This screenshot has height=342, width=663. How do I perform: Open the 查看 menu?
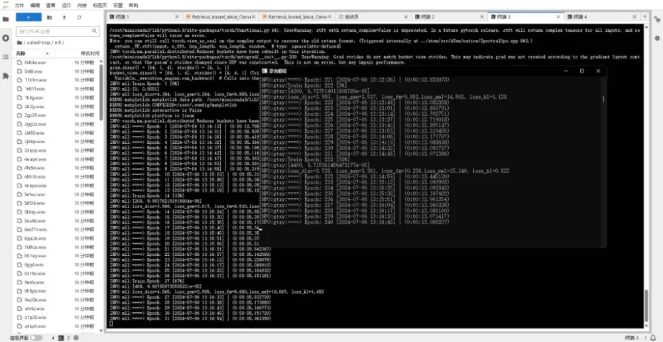tap(50, 5)
